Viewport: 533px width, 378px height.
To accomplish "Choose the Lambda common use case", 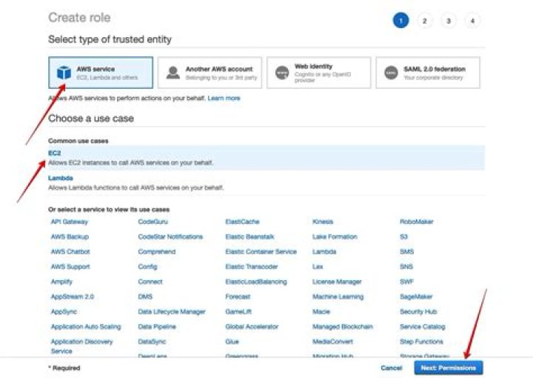I will pos(60,179).
